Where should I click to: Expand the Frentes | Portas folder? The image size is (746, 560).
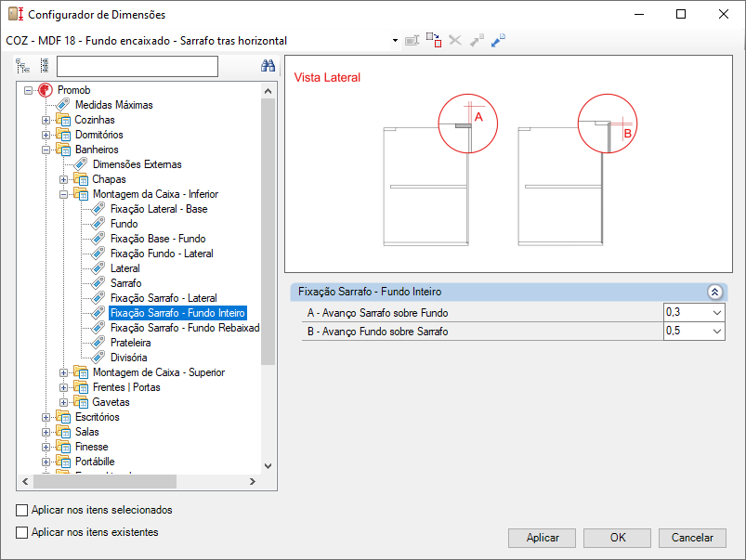click(64, 387)
